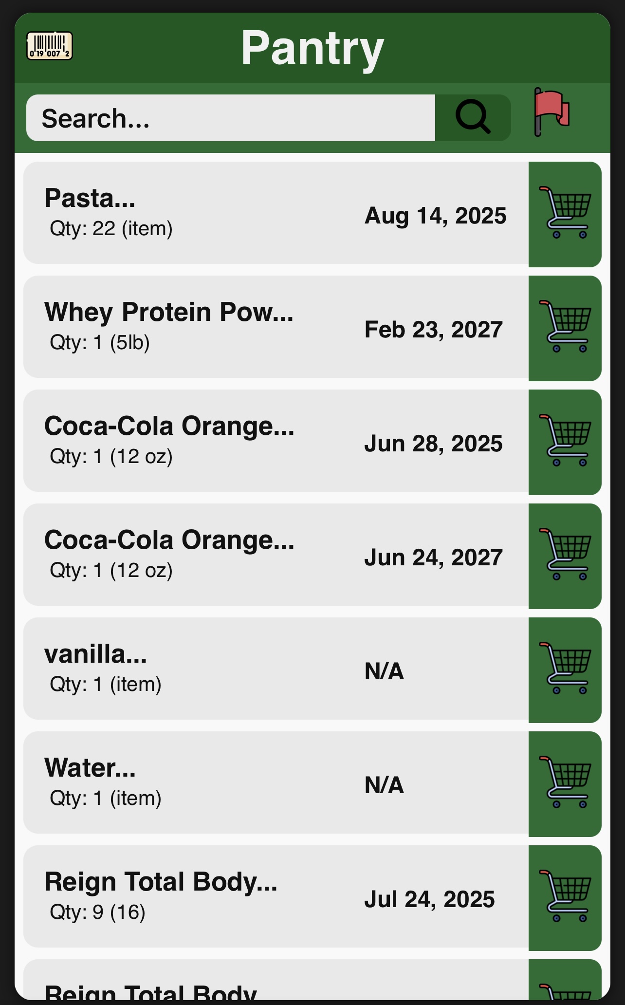Viewport: 625px width, 1005px height.
Task: Tap the red flag icon
Action: click(551, 112)
